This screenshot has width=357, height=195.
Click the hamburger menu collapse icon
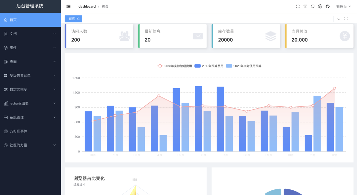point(68,6)
